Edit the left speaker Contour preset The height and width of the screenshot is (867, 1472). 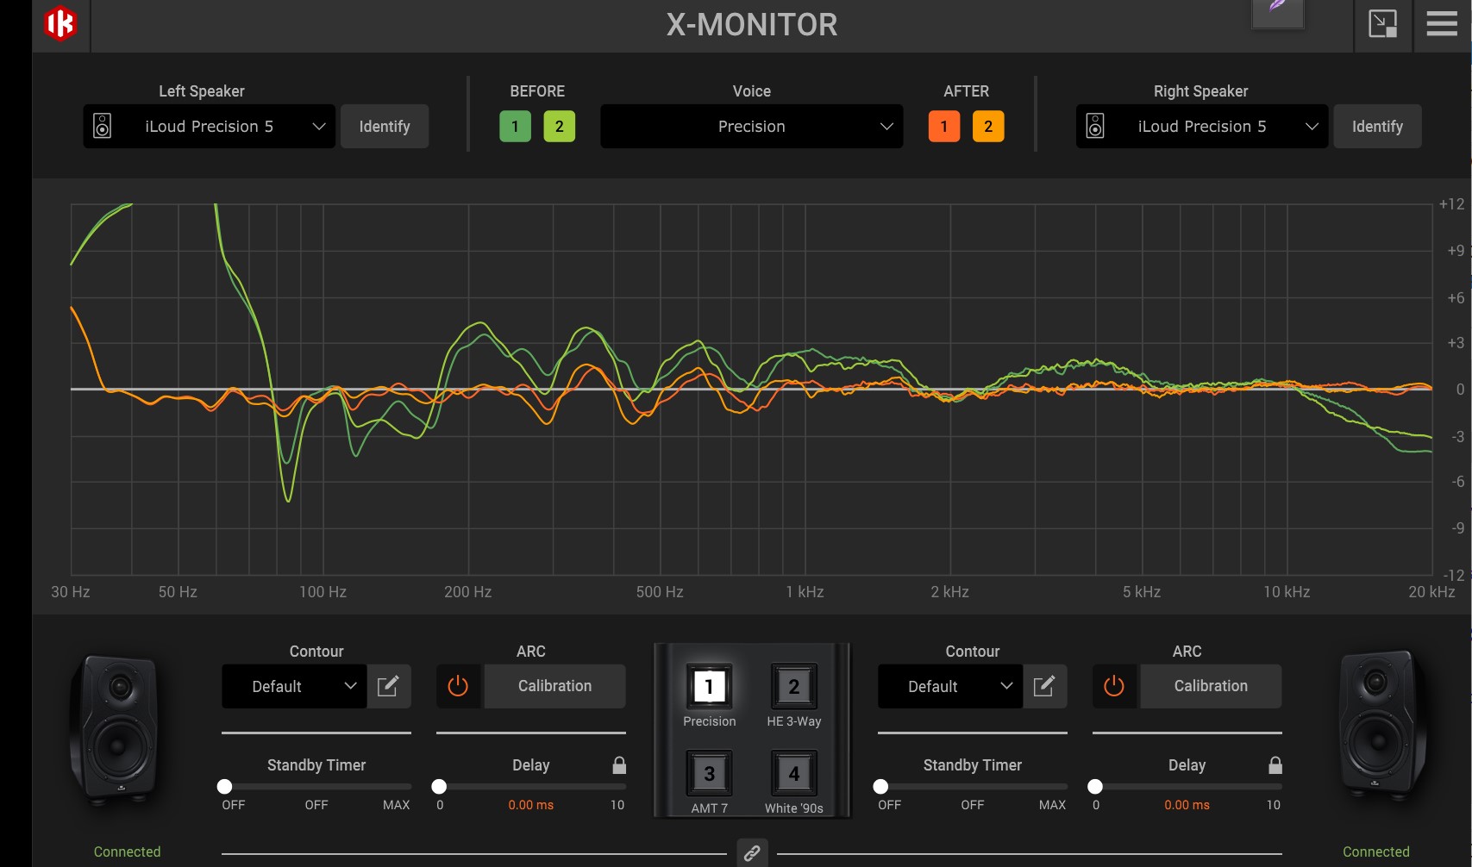point(389,686)
